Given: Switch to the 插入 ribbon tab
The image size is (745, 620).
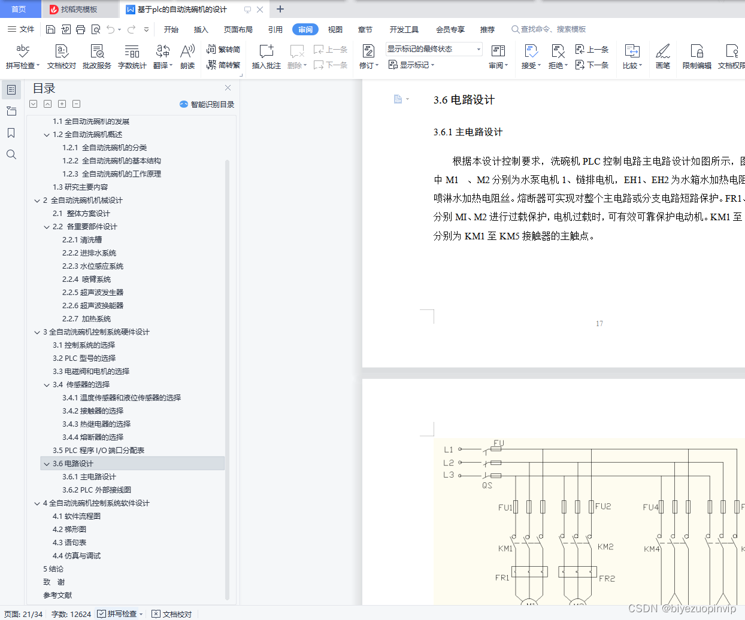Looking at the screenshot, I should pos(201,29).
